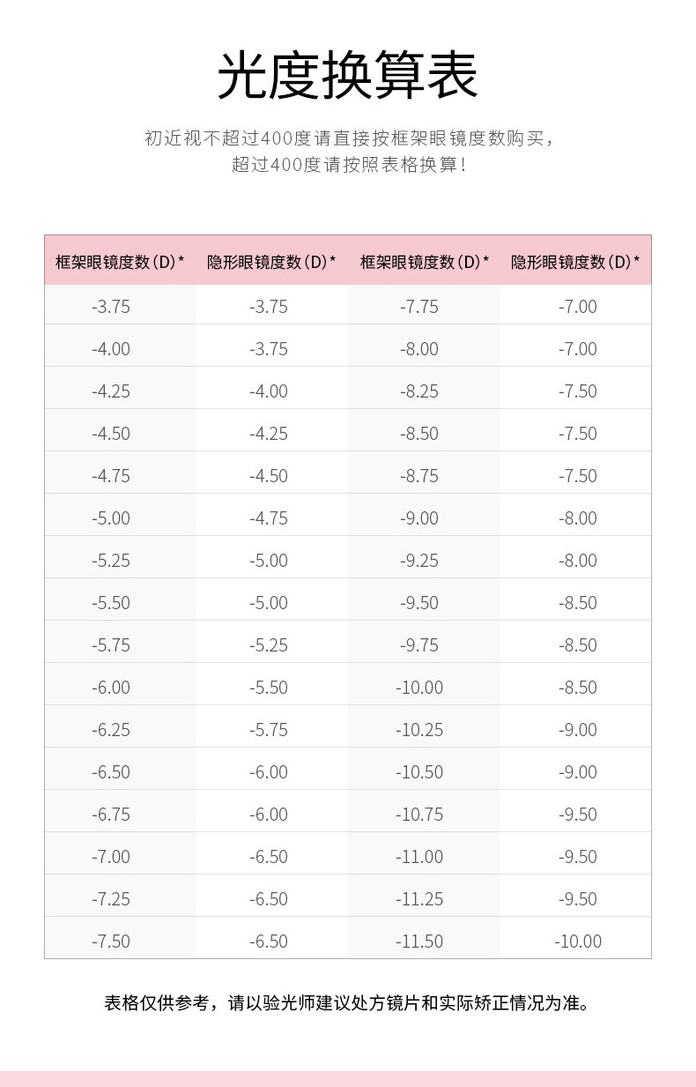Select the -9.75 frame glasses cell
The image size is (696, 1087).
[x=419, y=645]
